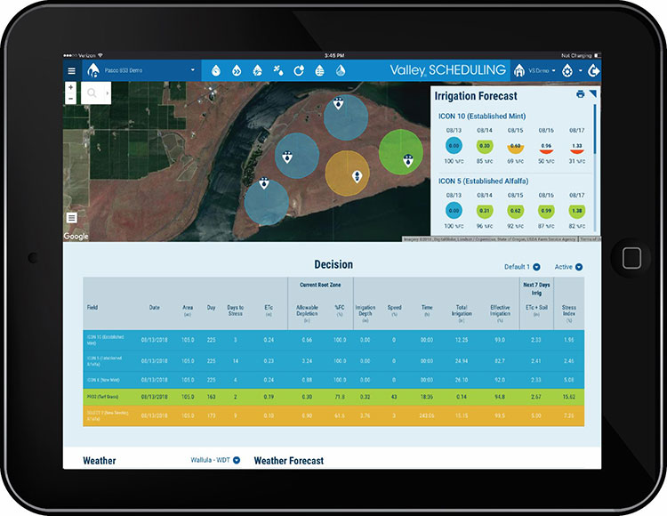The height and width of the screenshot is (516, 667).
Task: Click the ICON 10 (Established Mint) forecast heading
Action: click(x=482, y=117)
